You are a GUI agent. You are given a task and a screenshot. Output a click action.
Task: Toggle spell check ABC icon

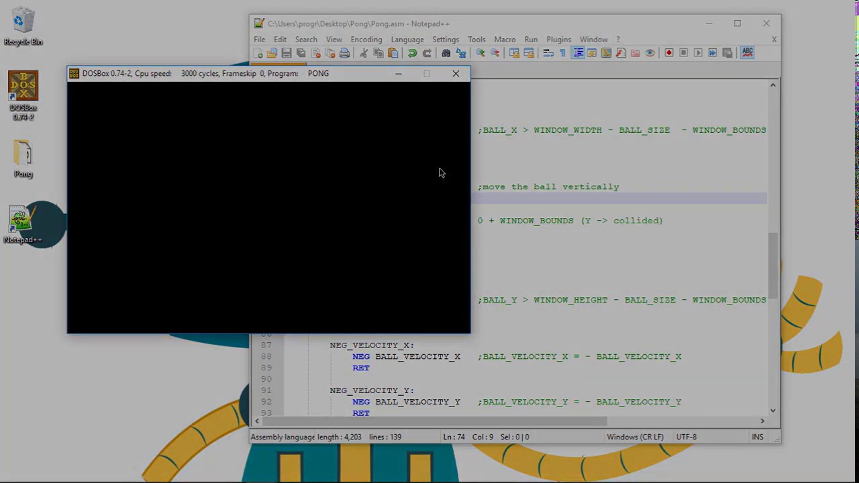click(747, 53)
